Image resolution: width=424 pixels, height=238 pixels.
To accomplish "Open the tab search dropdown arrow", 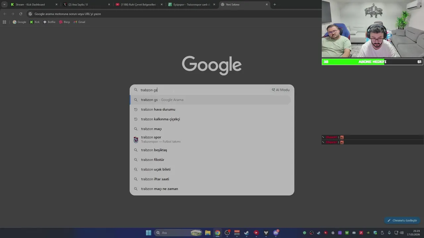I will coord(4,4).
